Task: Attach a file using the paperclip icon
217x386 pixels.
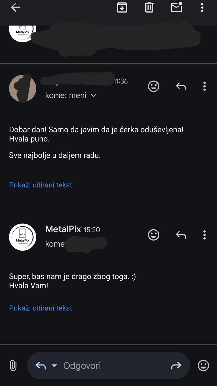Action: click(x=13, y=366)
